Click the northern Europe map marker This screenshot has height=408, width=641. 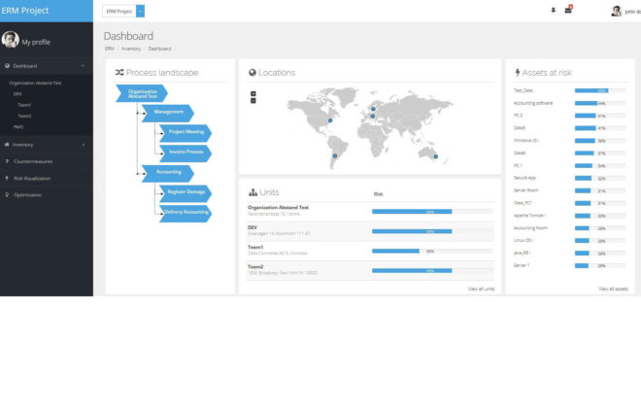tap(373, 109)
